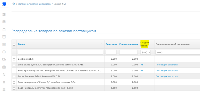Click Вода минеральная Perrier product name
Viewport: 200px width, 91px height.
tap(45, 88)
